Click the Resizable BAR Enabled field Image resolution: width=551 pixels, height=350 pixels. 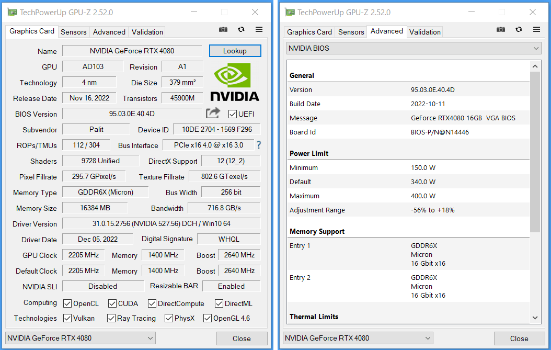click(x=231, y=286)
